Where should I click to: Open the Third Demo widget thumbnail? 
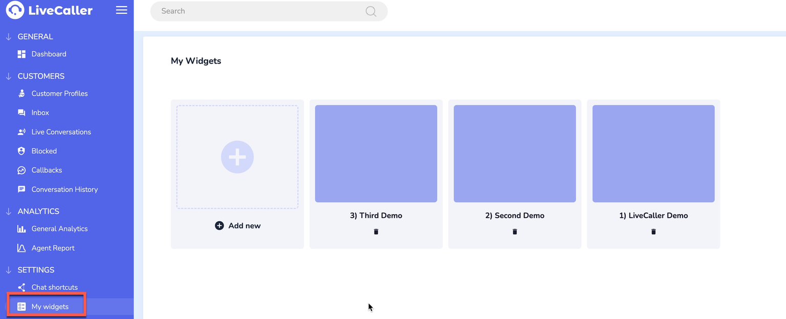(x=376, y=154)
